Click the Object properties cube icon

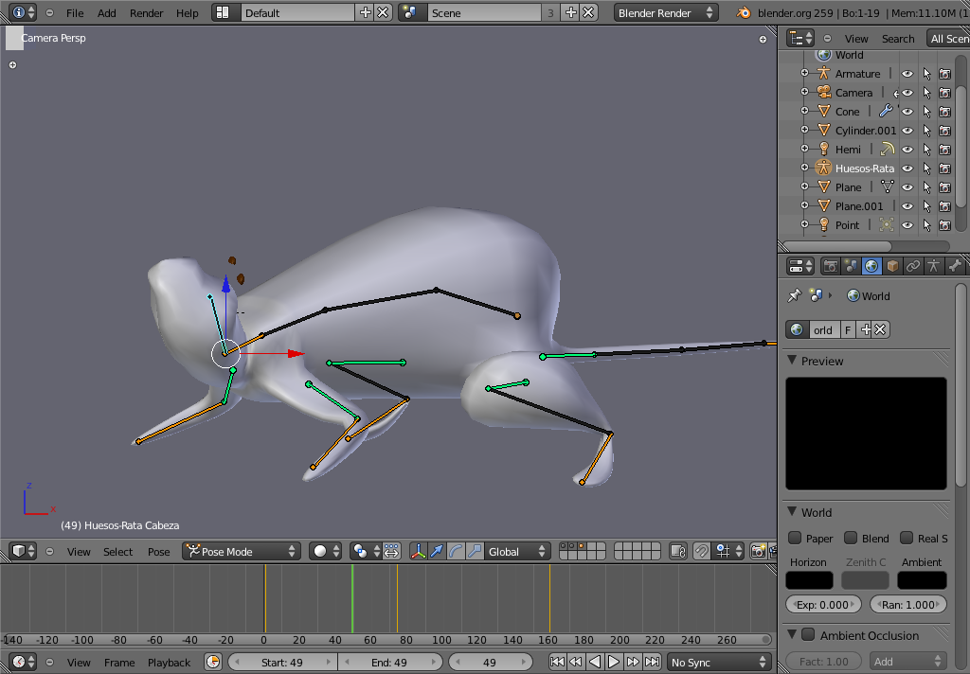point(892,267)
